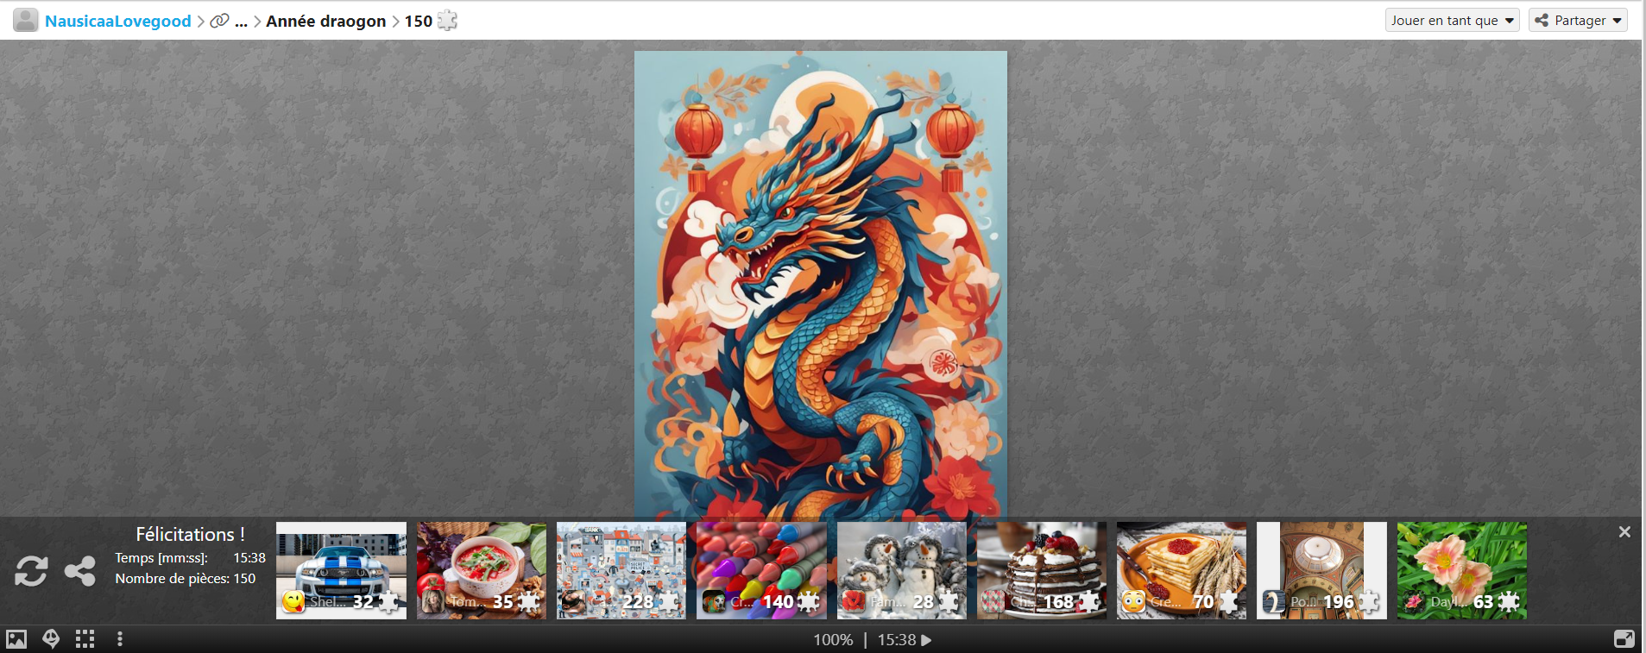Click the woman avatar on soup puzzle
The image size is (1646, 653).
(x=433, y=601)
